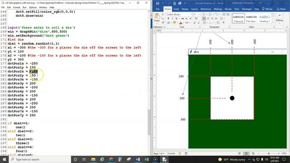This screenshot has width=290, height=163.
Task: Toggle Bold formatting in Word
Action: click(168, 19)
